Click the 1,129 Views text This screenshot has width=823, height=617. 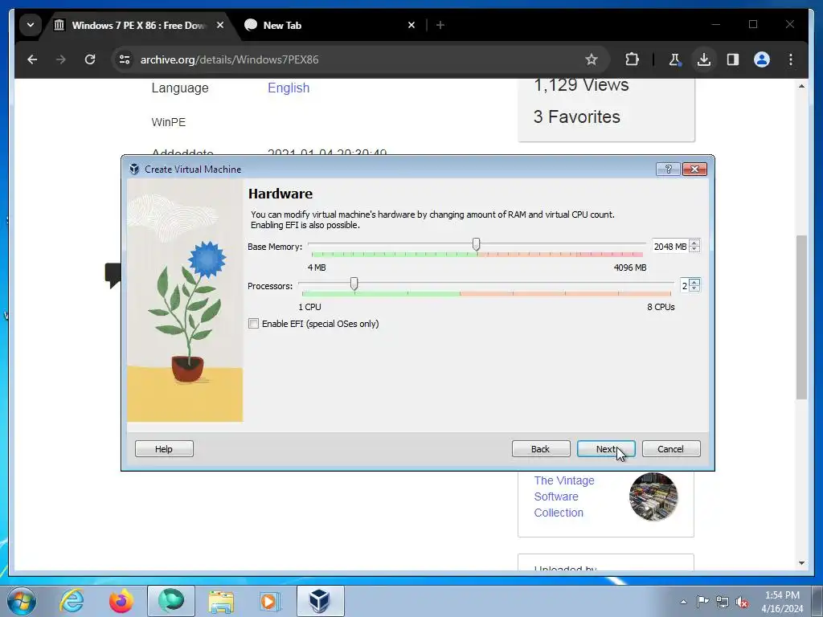pyautogui.click(x=581, y=85)
